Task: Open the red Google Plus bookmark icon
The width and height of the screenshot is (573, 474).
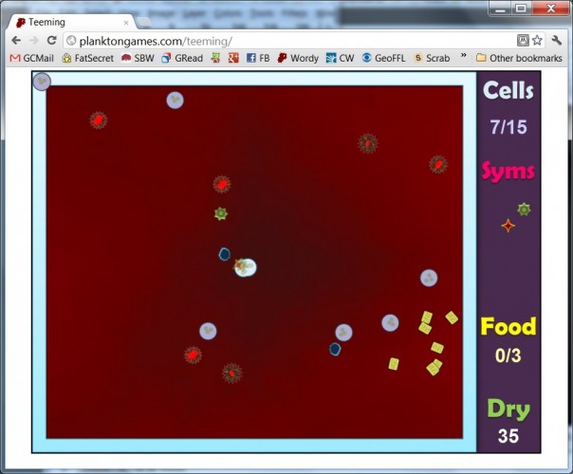Action: (233, 58)
